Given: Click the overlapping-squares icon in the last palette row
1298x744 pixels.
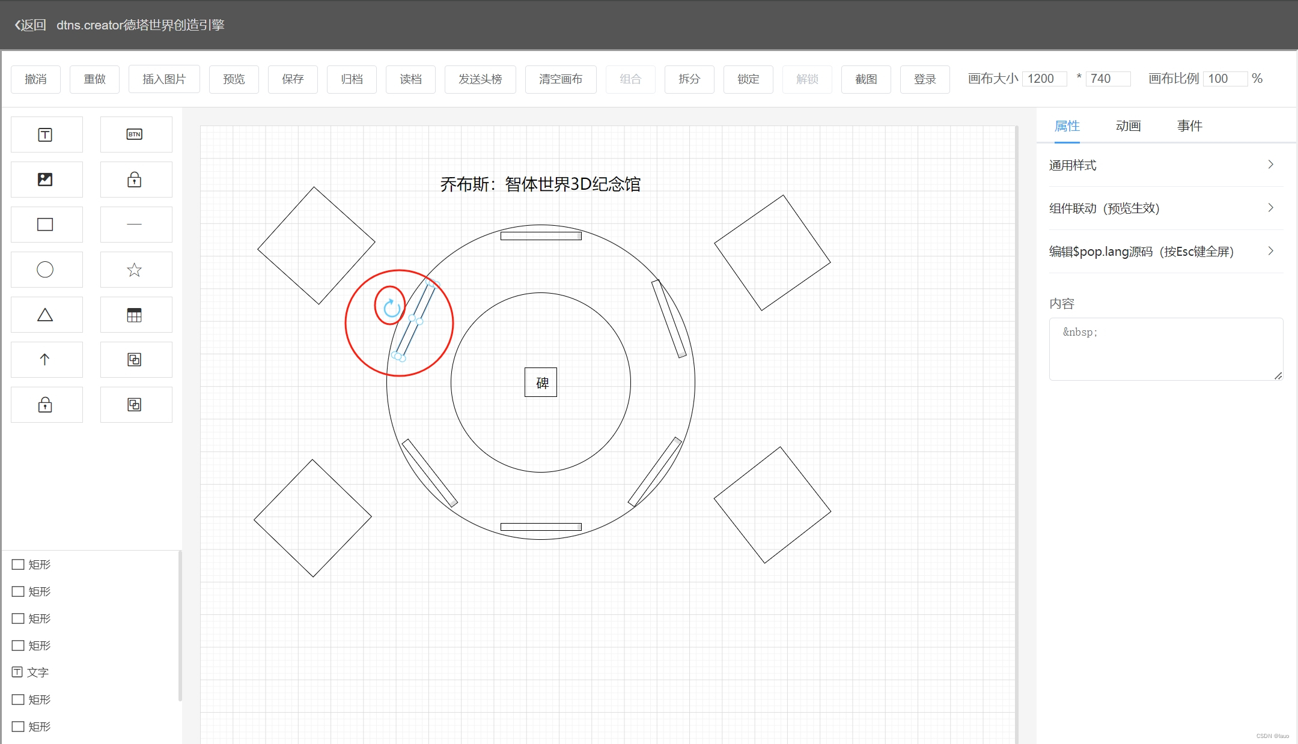Looking at the screenshot, I should 136,405.
